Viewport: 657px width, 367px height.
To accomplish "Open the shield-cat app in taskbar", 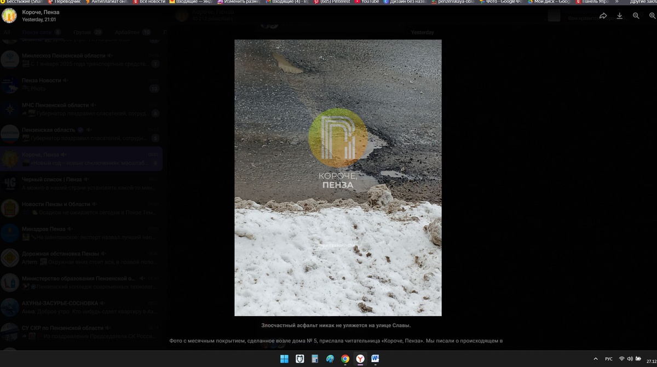I will pyautogui.click(x=300, y=359).
